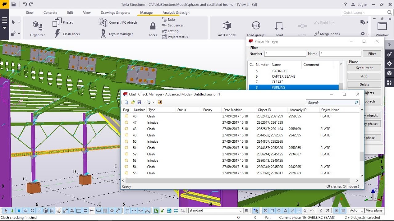394x221 pixels.
Task: Expand the inquire tool dropdown arrow
Action: click(x=19, y=34)
